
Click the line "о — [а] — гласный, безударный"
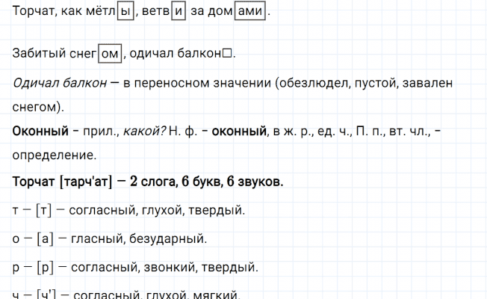tap(110, 239)
